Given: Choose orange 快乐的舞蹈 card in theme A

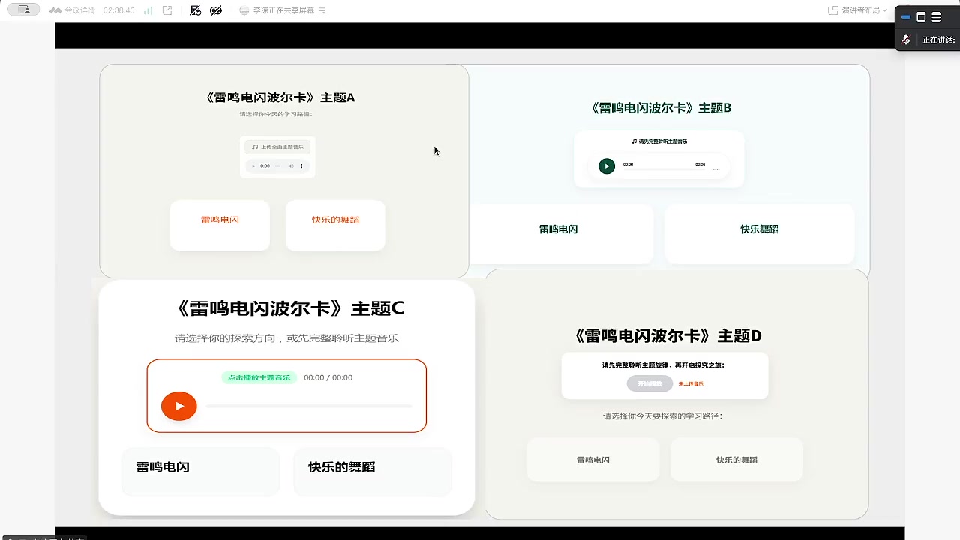Looking at the screenshot, I should click(x=335, y=225).
